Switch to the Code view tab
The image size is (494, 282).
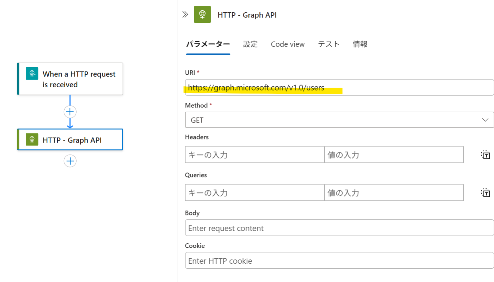(x=288, y=44)
